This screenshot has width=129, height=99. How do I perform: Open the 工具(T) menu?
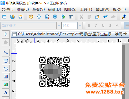pos(86,9)
